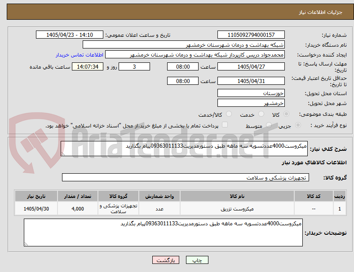Toggle the اسناد خزانه اسلامی payment checkbox
This screenshot has height=272, width=354.
(225, 125)
